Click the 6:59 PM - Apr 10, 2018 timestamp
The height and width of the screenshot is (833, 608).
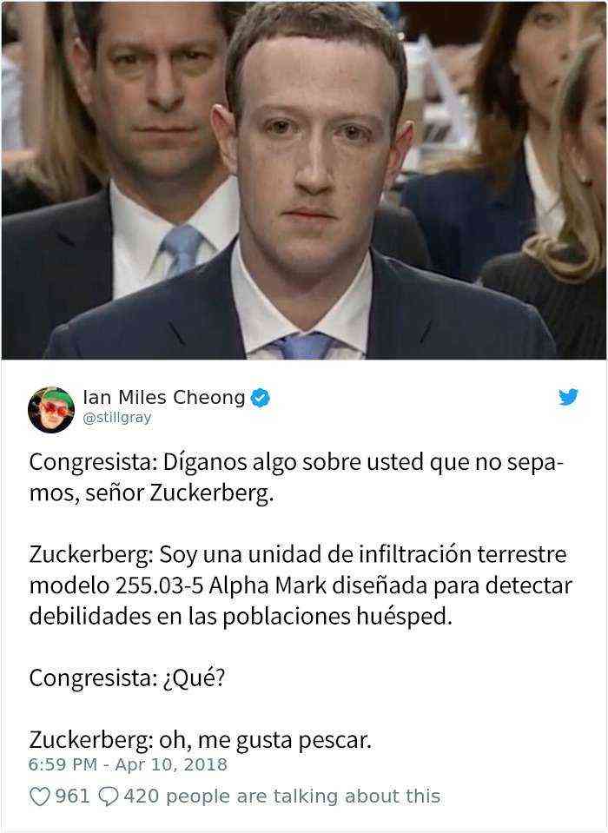pos(128,764)
